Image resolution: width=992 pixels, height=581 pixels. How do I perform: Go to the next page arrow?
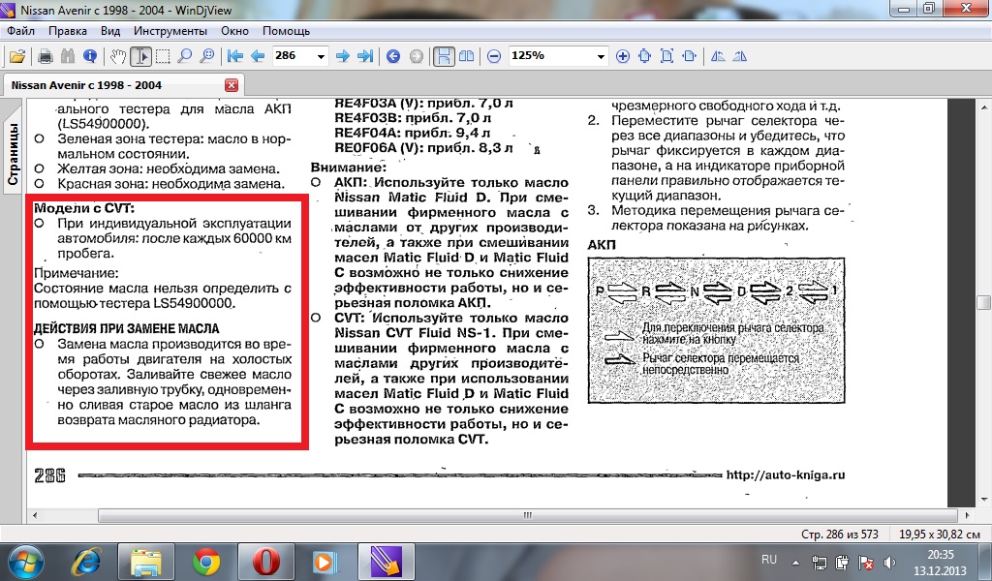[342, 56]
